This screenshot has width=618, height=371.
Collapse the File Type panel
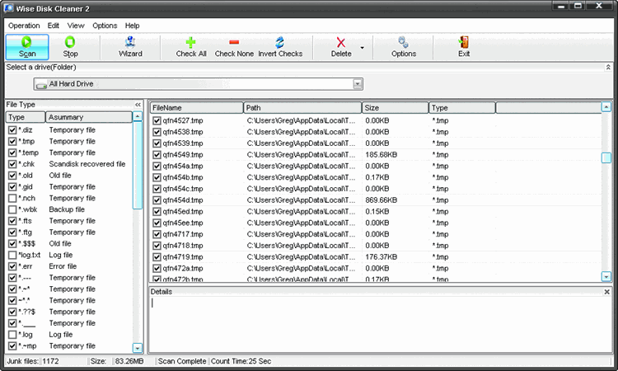[138, 105]
